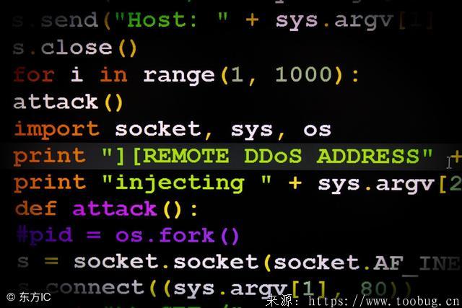Click the "injecting " string literal
The width and height of the screenshot is (462, 308).
click(186, 183)
